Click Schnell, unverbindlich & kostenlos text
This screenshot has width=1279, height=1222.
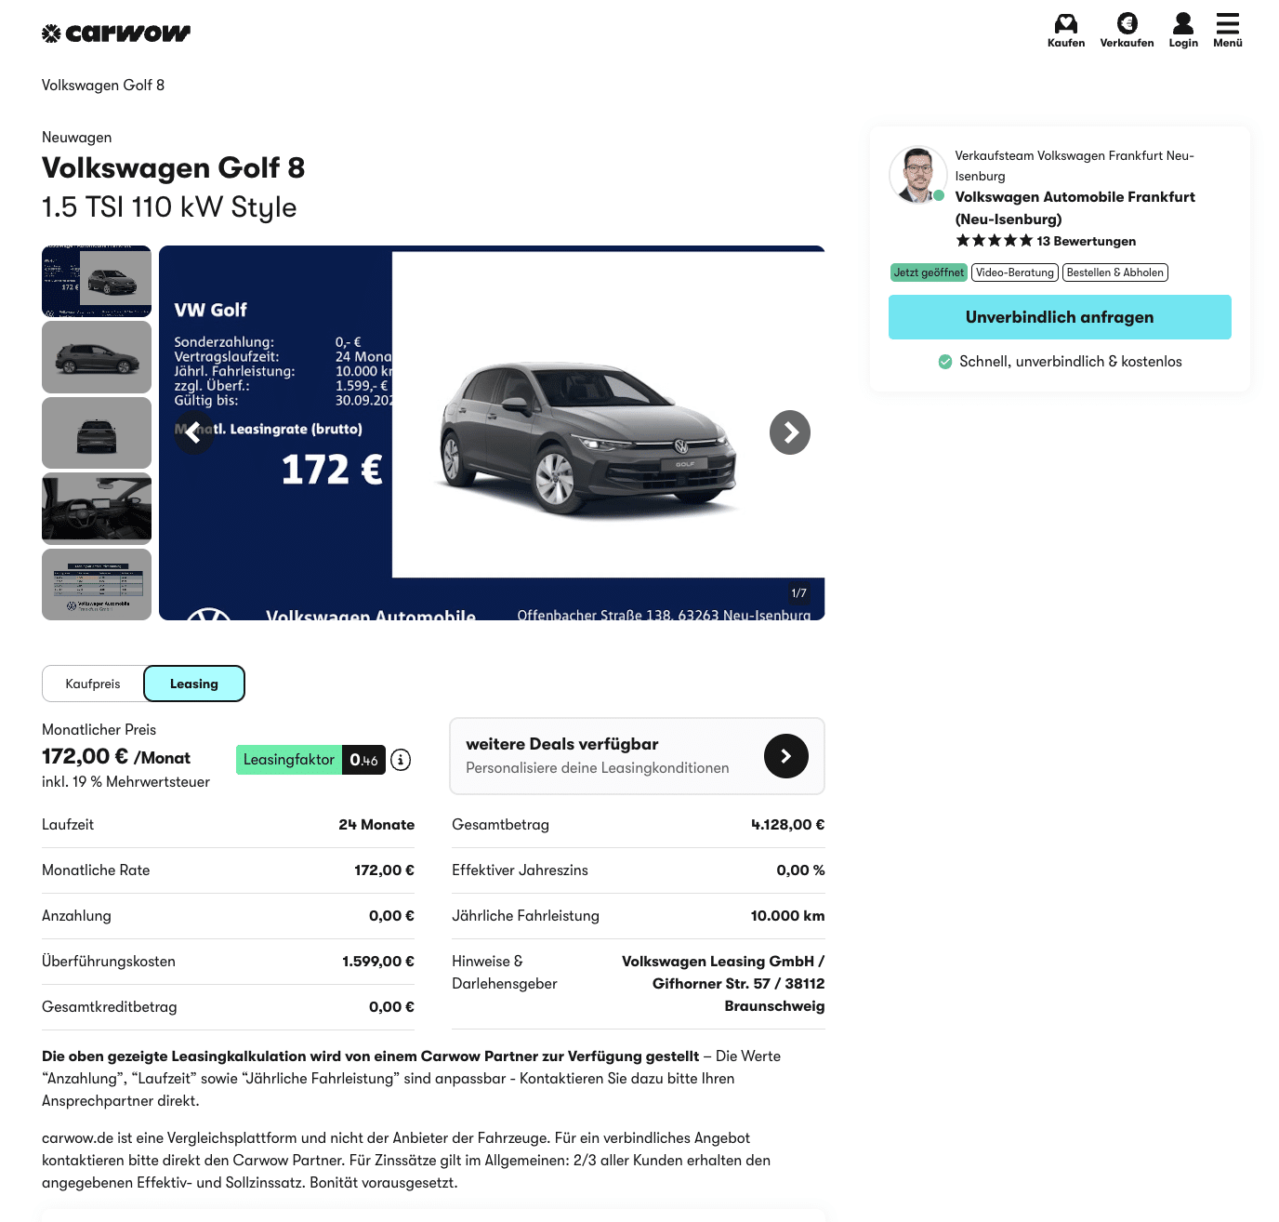1071,362
